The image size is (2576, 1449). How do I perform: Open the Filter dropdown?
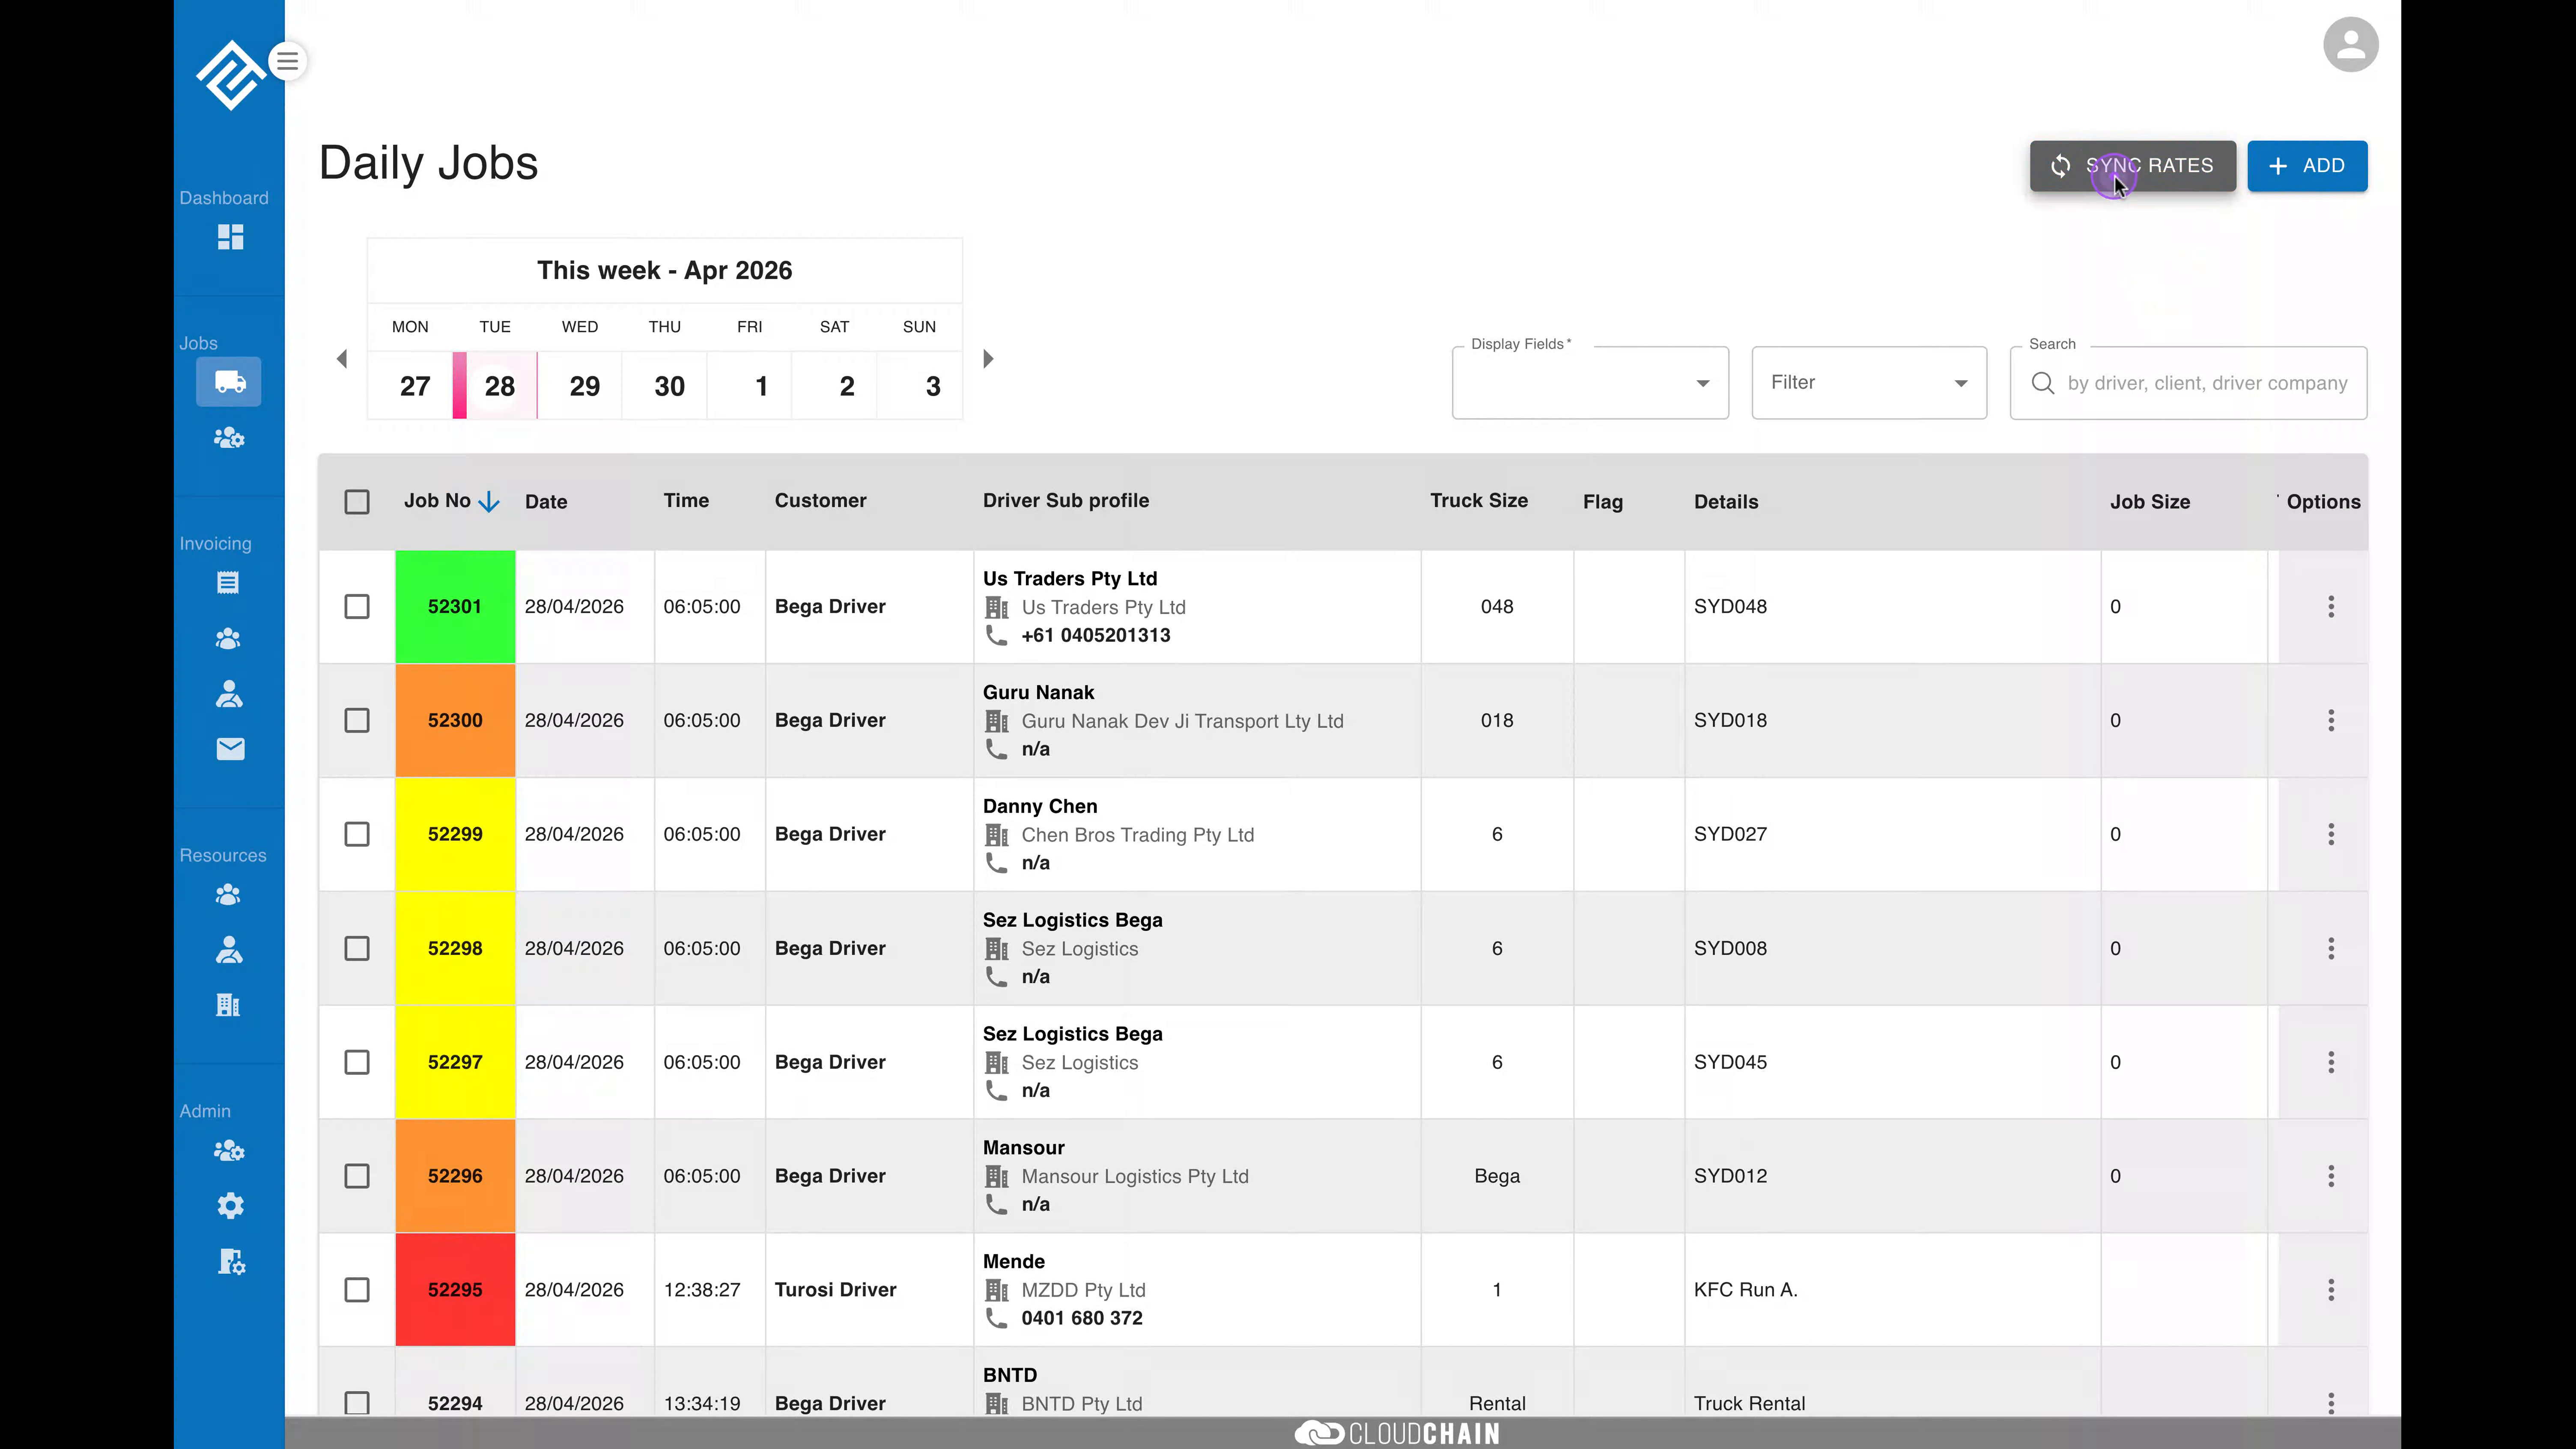point(1869,383)
